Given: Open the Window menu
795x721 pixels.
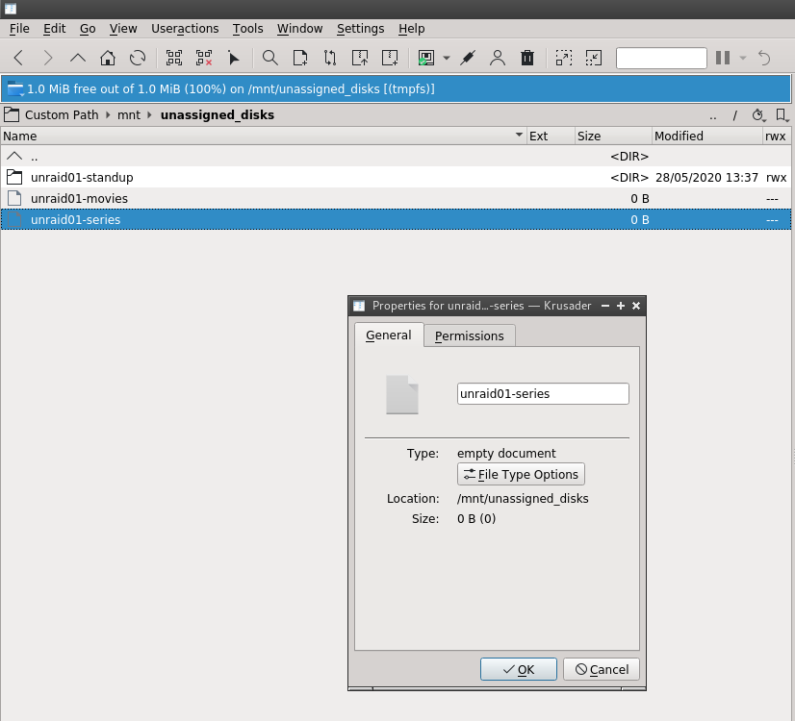Looking at the screenshot, I should click(299, 29).
